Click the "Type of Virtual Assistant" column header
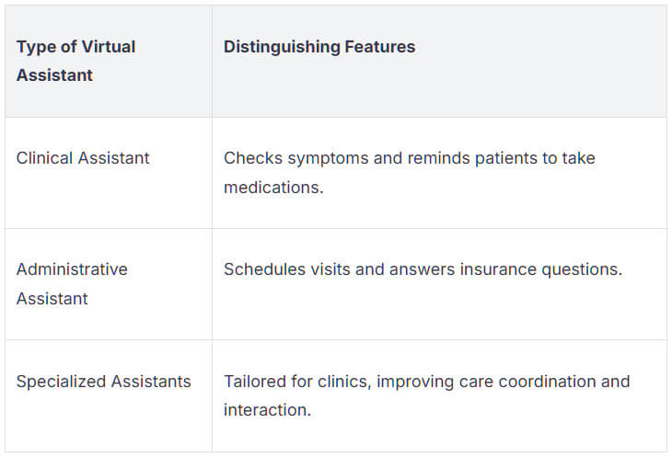This screenshot has height=457, width=672. click(75, 61)
